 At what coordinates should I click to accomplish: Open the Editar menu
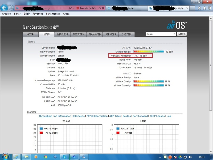17,14
